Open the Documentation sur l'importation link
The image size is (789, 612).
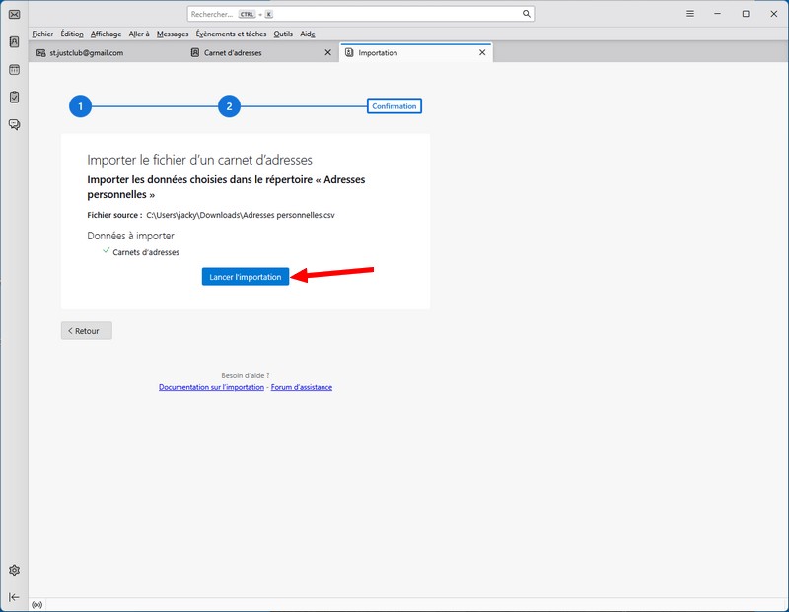tap(211, 388)
